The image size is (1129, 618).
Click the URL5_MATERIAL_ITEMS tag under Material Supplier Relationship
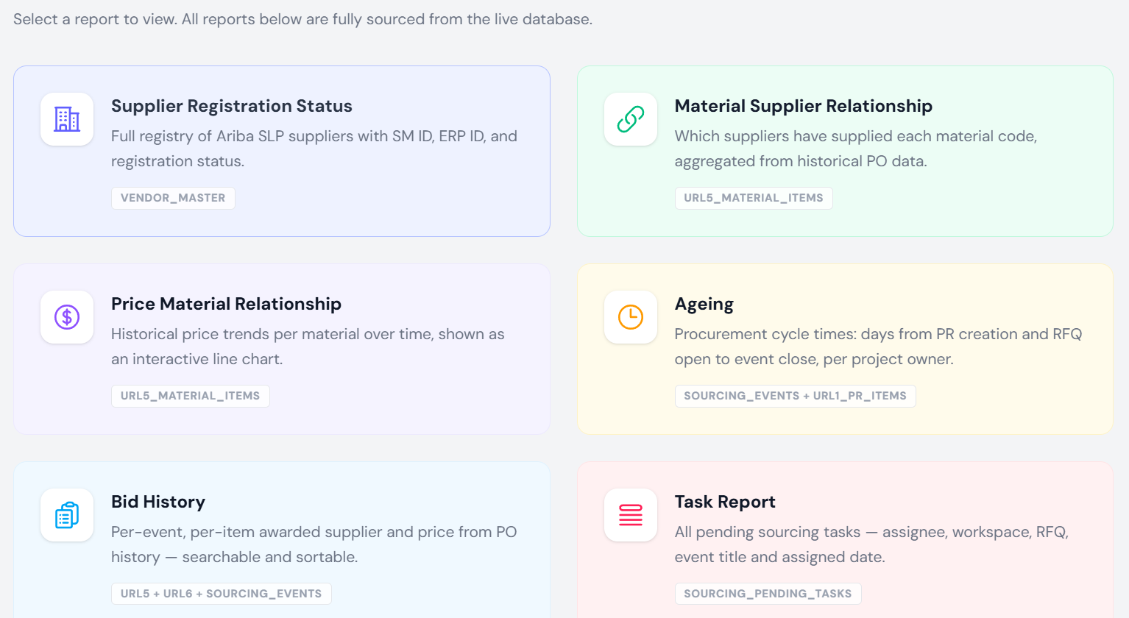(754, 198)
